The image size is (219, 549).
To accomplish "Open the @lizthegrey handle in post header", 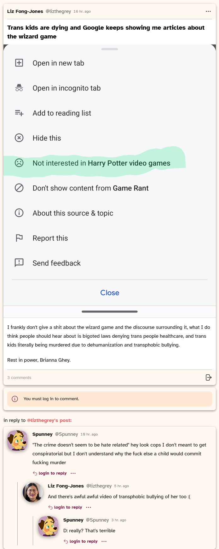I will tap(58, 11).
